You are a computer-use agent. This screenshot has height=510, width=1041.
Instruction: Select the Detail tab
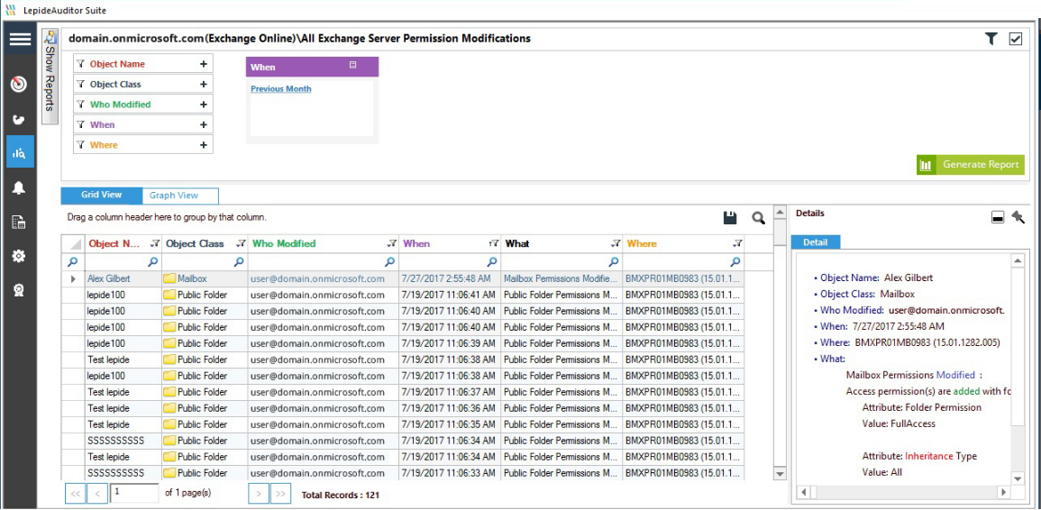coord(816,242)
